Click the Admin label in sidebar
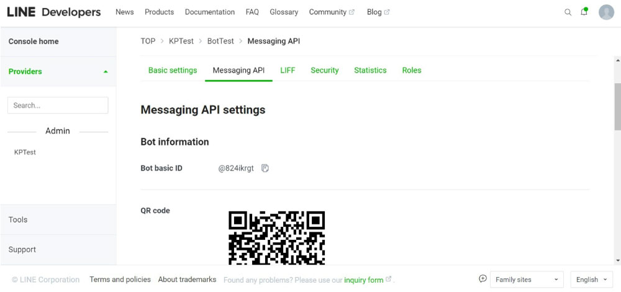 [57, 131]
